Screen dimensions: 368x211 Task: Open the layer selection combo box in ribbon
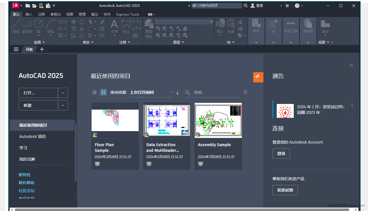(184, 22)
